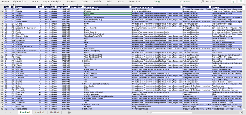Open the Sexo column filter dropdown
The image size is (246, 115).
click(43, 7)
